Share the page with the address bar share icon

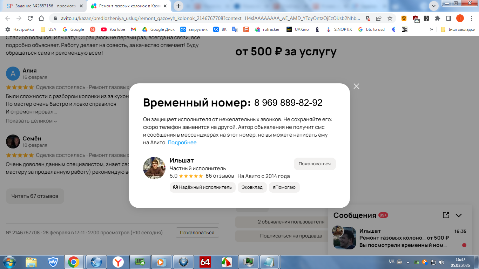(379, 18)
